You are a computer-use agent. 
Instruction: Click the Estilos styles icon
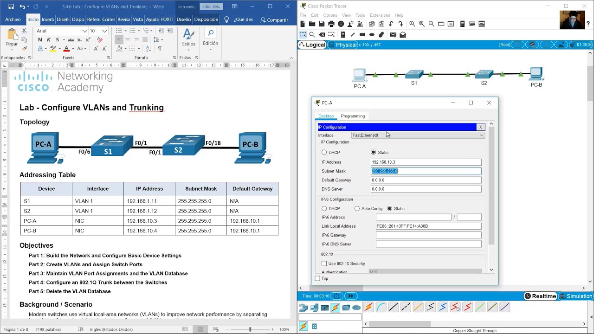[x=188, y=37]
